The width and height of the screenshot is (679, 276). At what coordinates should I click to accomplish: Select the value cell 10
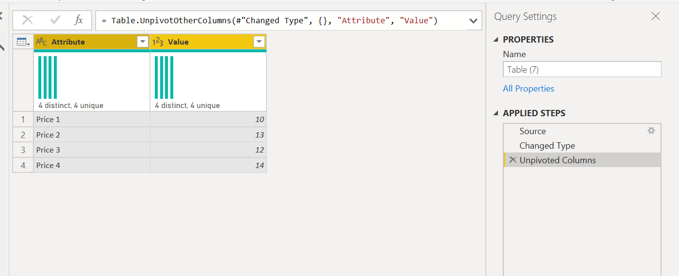coord(208,120)
